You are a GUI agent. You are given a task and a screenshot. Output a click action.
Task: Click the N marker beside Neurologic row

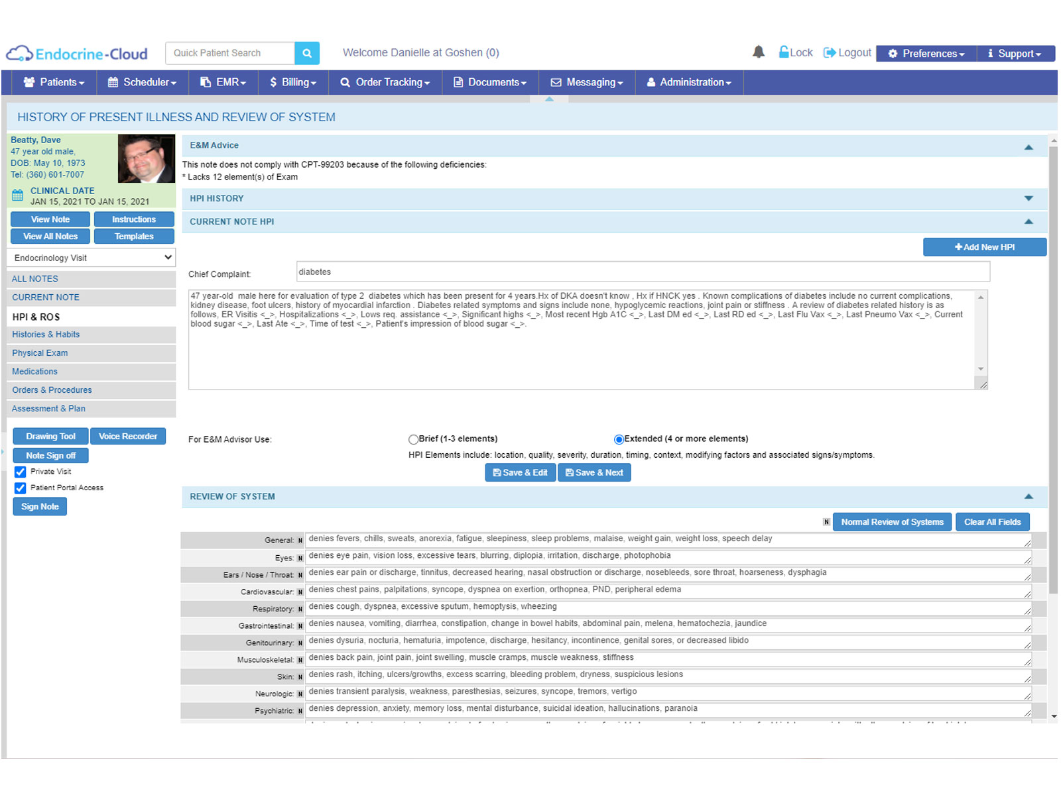[x=300, y=694]
